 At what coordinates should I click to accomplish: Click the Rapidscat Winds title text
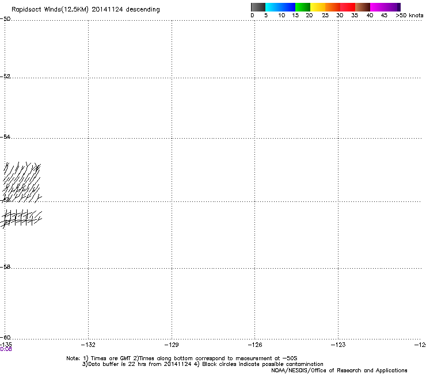pos(86,9)
